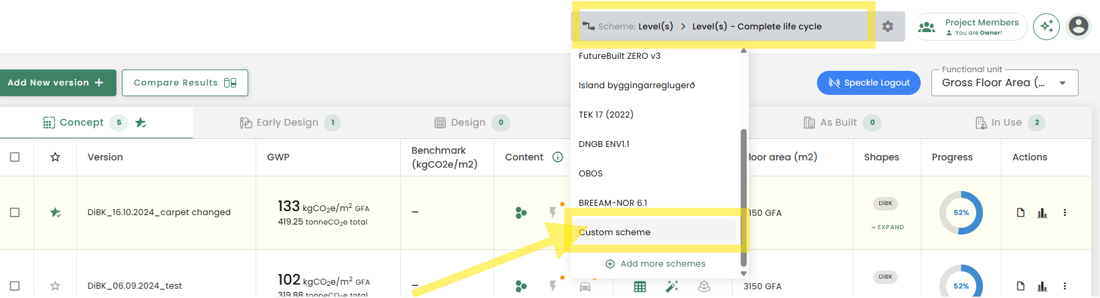
Task: Click the 52% progress ring in first row
Action: pos(961,212)
